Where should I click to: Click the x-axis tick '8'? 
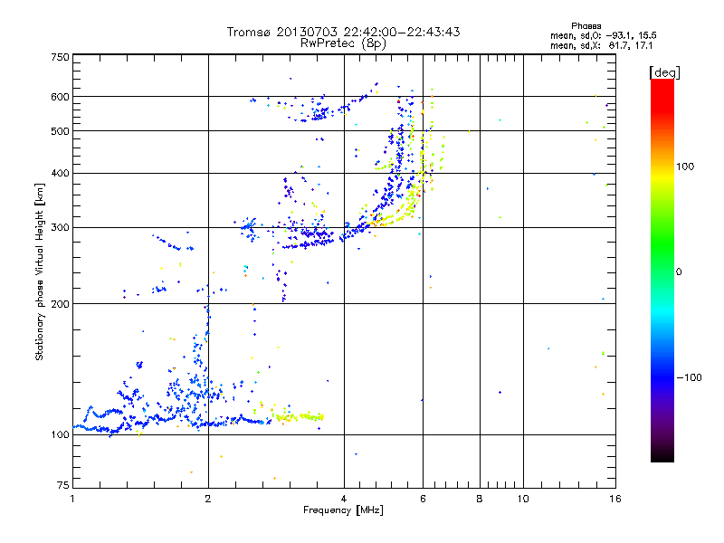coord(480,499)
